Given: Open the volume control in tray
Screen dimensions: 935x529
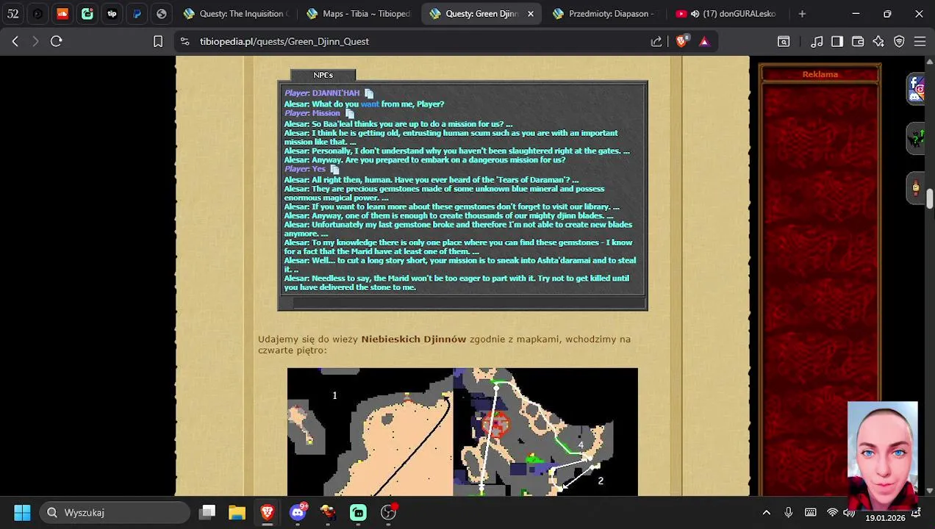Looking at the screenshot, I should pyautogui.click(x=849, y=513).
